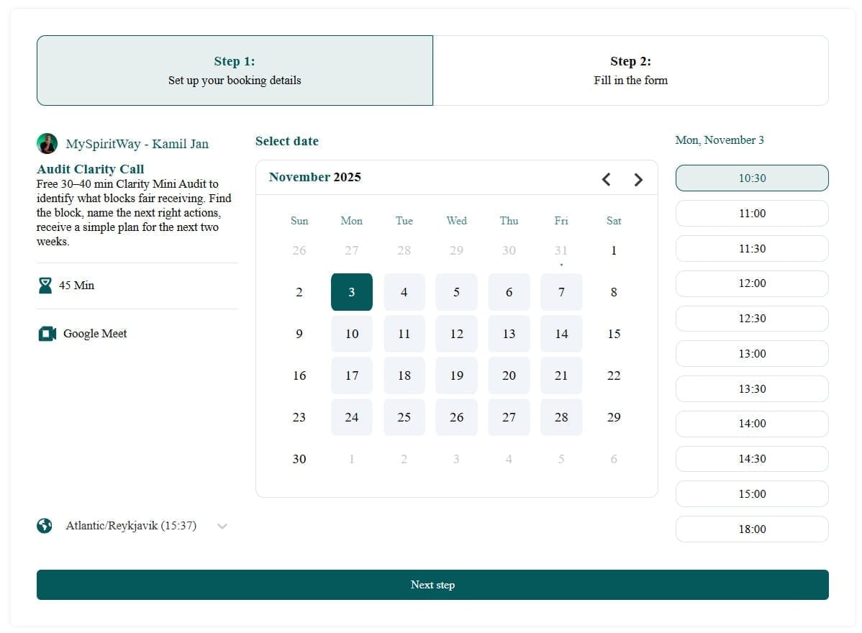The width and height of the screenshot is (862, 633).
Task: Expand the timezone dropdown chevron
Action: pyautogui.click(x=222, y=526)
